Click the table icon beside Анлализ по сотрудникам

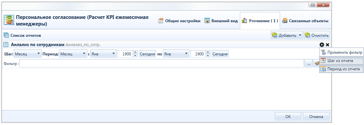point(6,44)
